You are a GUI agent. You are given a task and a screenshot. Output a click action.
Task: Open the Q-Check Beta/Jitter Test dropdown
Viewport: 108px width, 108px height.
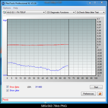pyautogui.click(x=91, y=12)
